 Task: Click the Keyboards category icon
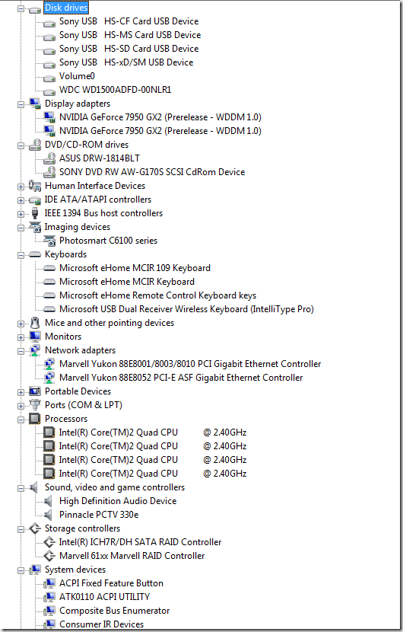35,254
